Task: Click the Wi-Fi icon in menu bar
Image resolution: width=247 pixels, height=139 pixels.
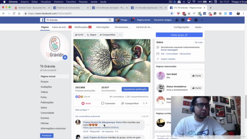Action: pos(194,2)
